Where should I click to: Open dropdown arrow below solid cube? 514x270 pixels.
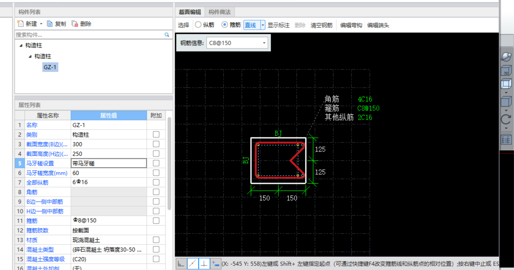tap(506, 110)
